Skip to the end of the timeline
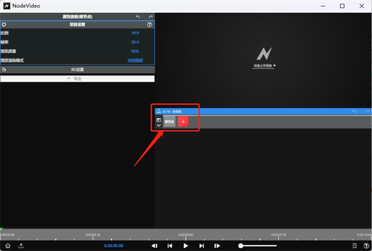372x251 pixels. pyautogui.click(x=217, y=245)
